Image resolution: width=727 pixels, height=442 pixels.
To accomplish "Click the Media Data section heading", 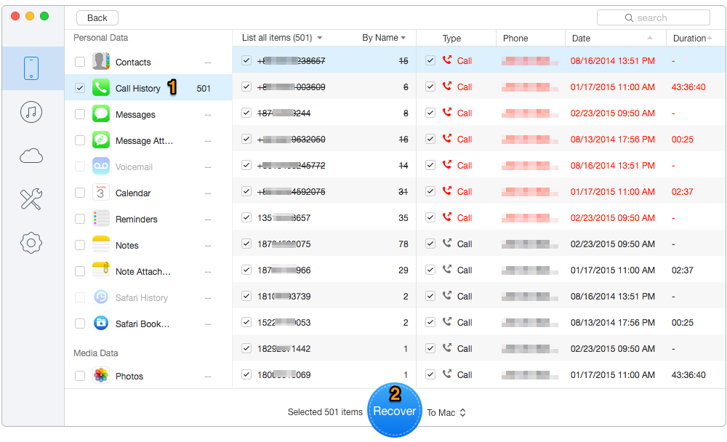I will pyautogui.click(x=95, y=353).
